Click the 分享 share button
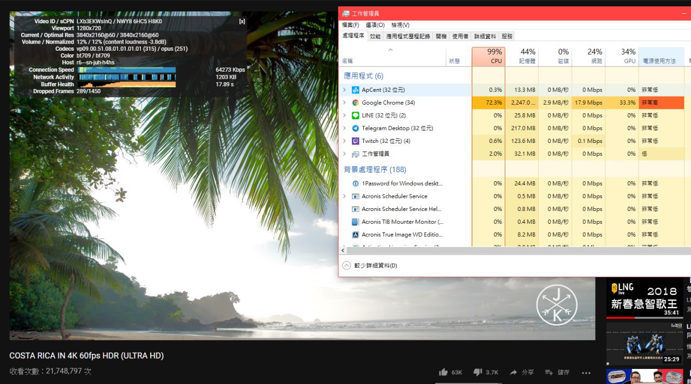The height and width of the screenshot is (384, 691). point(521,372)
